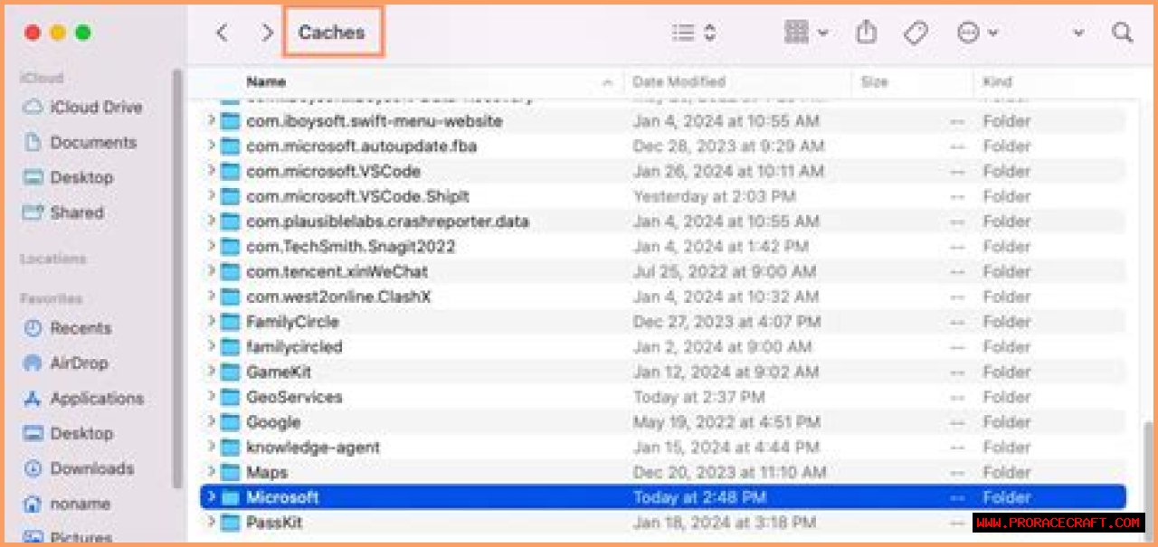Open the Search magnifier
This screenshot has width=1158, height=547.
(1123, 33)
